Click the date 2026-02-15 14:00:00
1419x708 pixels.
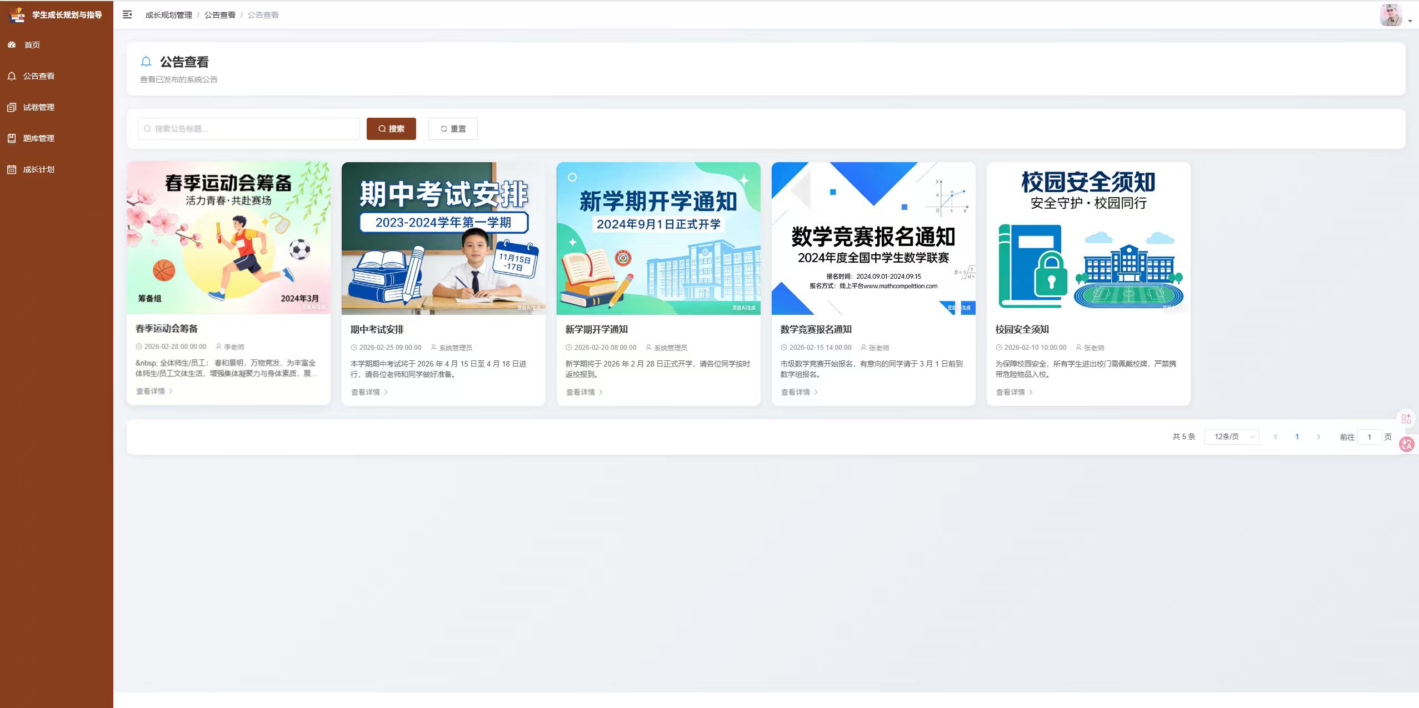click(820, 348)
